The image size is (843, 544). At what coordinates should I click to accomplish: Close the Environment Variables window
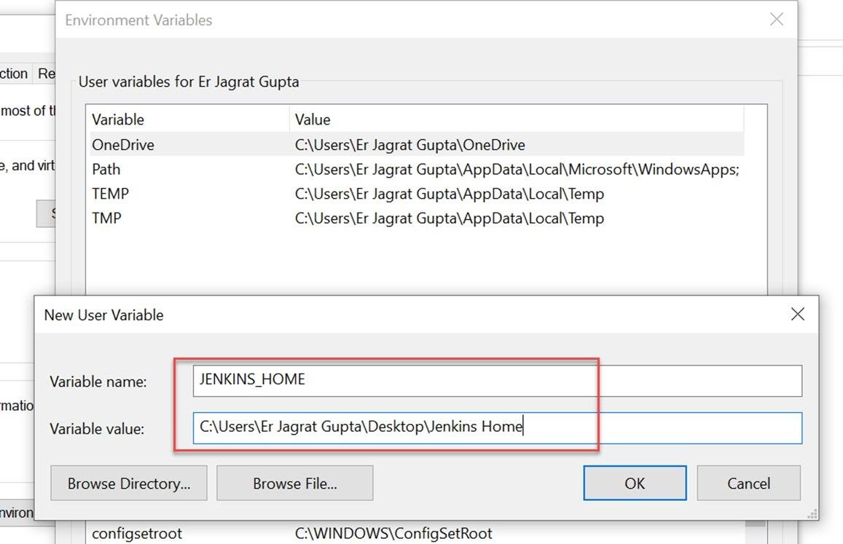click(x=777, y=20)
